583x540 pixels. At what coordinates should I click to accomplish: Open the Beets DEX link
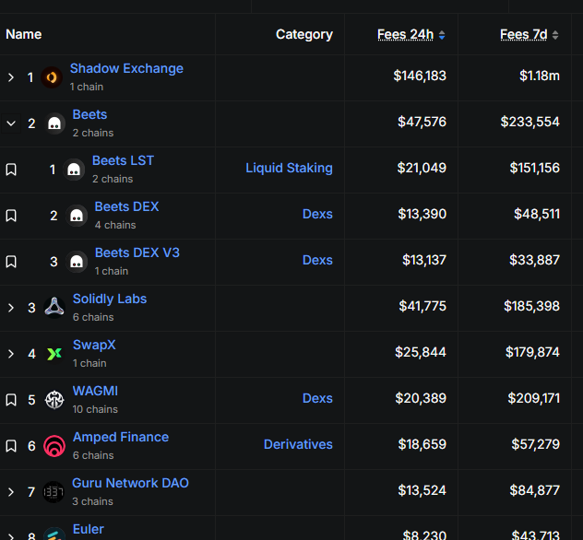126,206
